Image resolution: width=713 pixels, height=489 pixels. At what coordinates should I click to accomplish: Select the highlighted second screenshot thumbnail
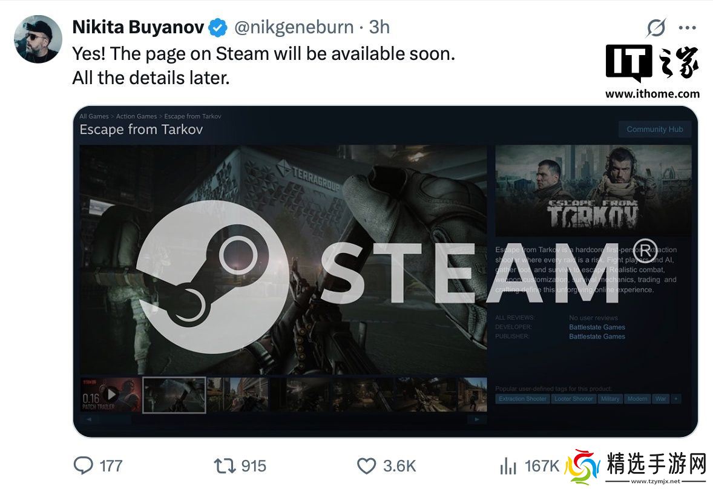[x=174, y=395]
